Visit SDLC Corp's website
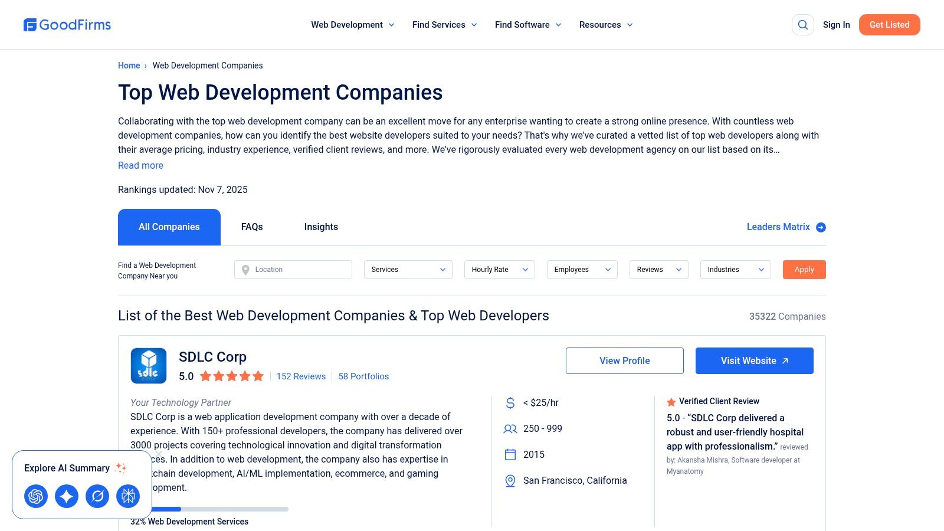Viewport: 944px width, 531px height. (x=754, y=360)
